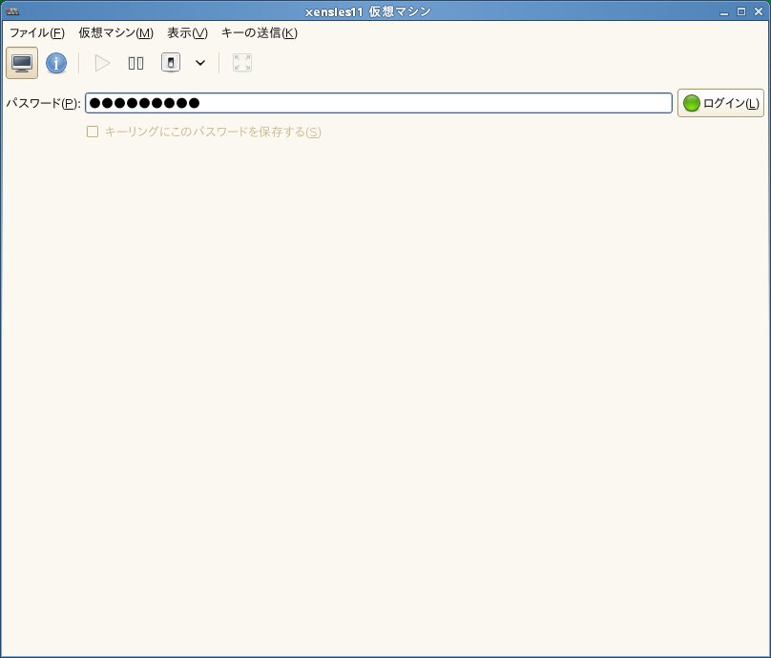
Task: Click the ログイン(L) button
Action: point(720,103)
